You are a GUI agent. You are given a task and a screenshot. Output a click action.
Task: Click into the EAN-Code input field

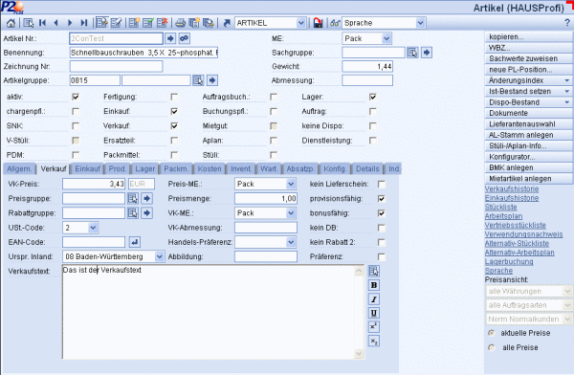tap(94, 242)
